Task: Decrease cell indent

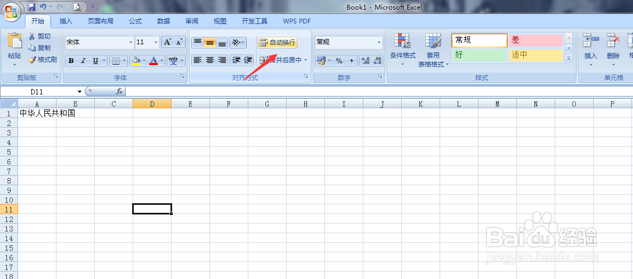Action: 236,60
